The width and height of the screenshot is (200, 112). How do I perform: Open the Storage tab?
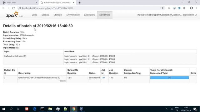point(57,15)
